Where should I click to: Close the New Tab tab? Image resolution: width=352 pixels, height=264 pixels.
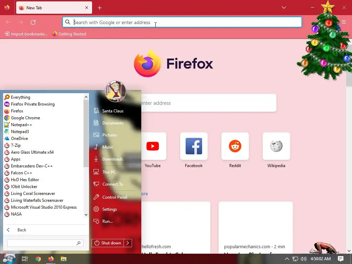point(87,8)
